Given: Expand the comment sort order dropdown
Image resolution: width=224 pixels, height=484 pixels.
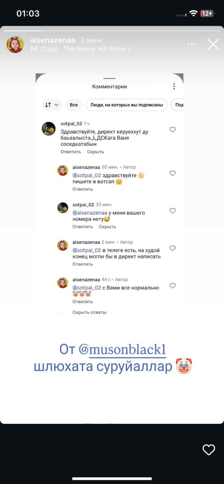Looking at the screenshot, I should pyautogui.click(x=52, y=105).
